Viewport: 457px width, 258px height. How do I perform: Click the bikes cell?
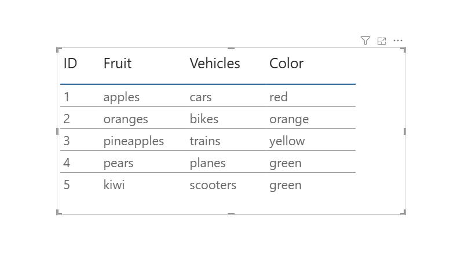[x=204, y=119]
